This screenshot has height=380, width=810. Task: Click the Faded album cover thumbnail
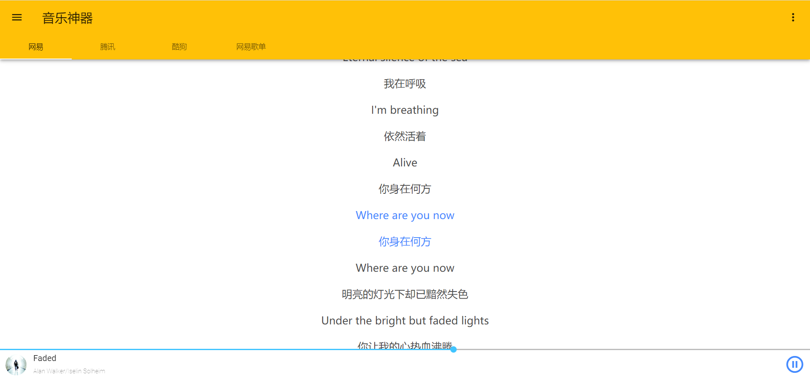click(16, 365)
